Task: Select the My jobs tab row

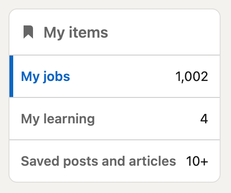Action: [115, 76]
